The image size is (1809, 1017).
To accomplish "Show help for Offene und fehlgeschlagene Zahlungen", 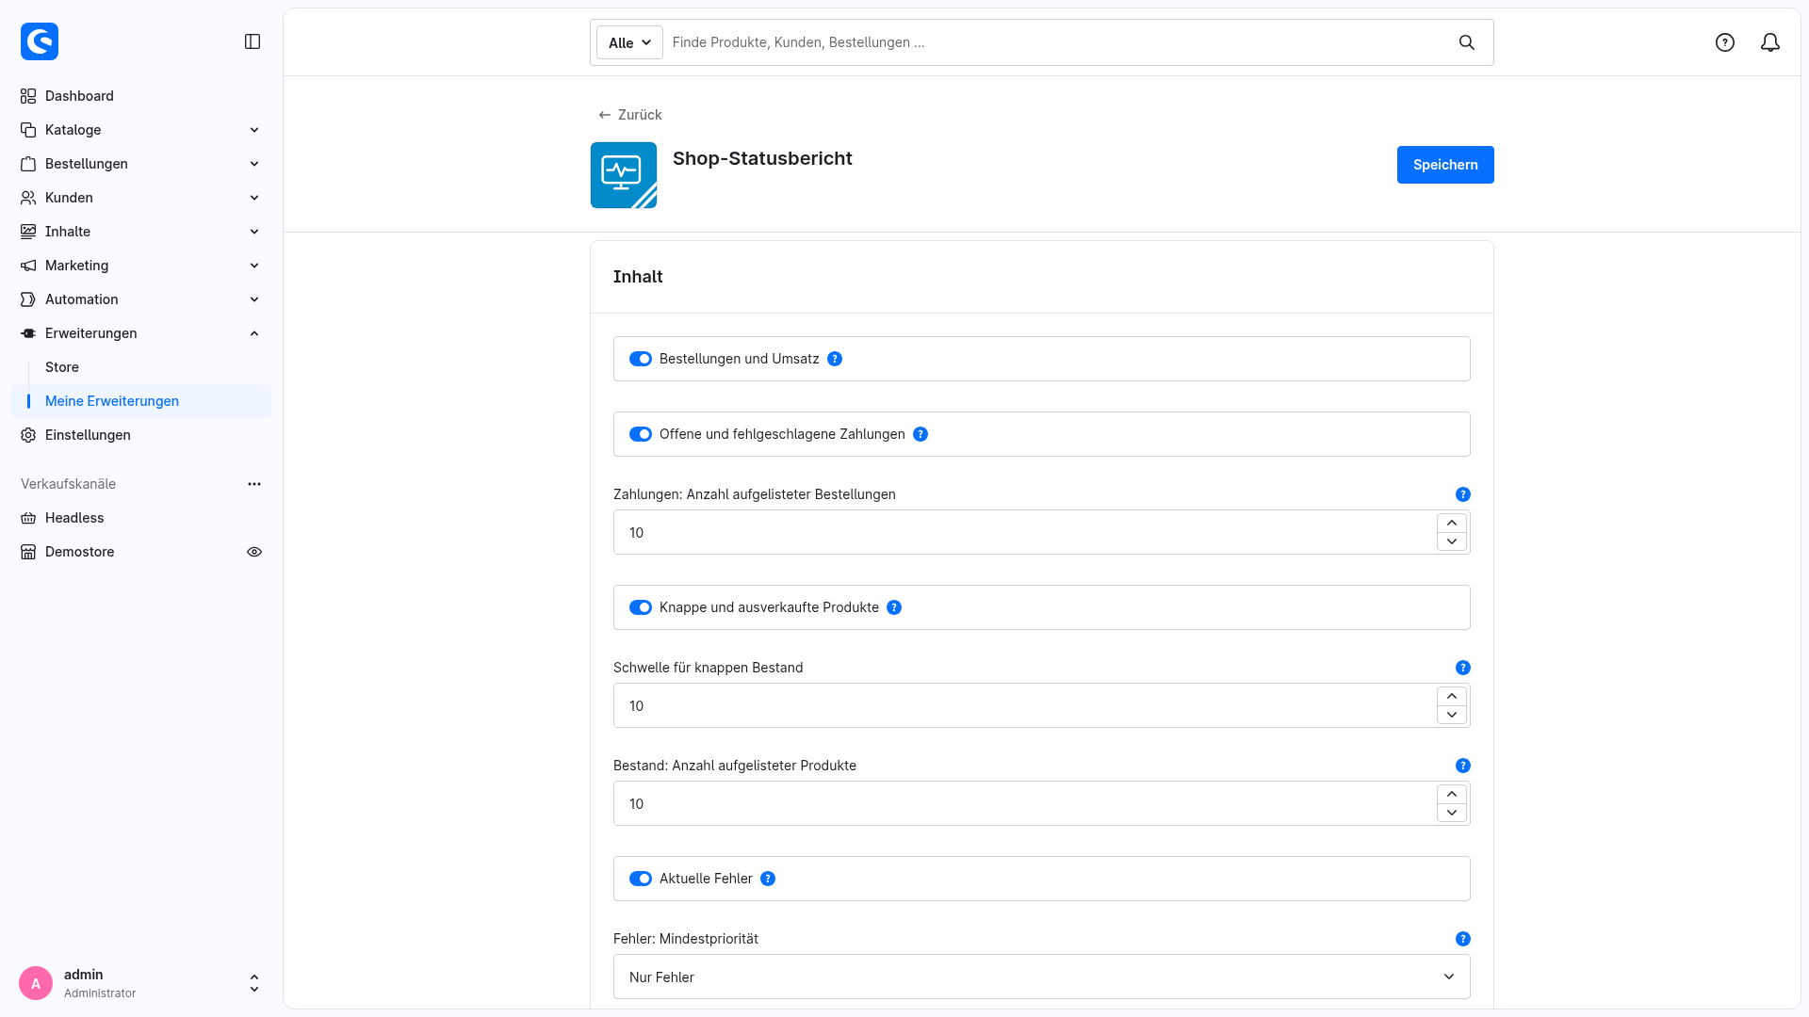I will click(921, 434).
